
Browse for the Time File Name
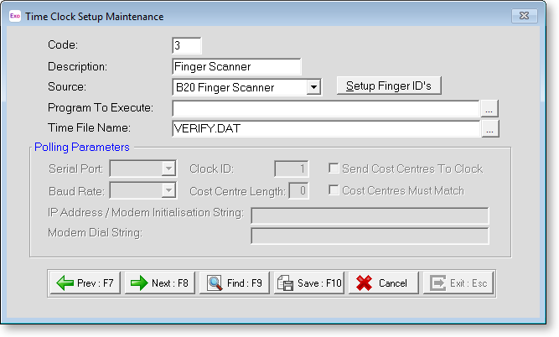(x=490, y=128)
